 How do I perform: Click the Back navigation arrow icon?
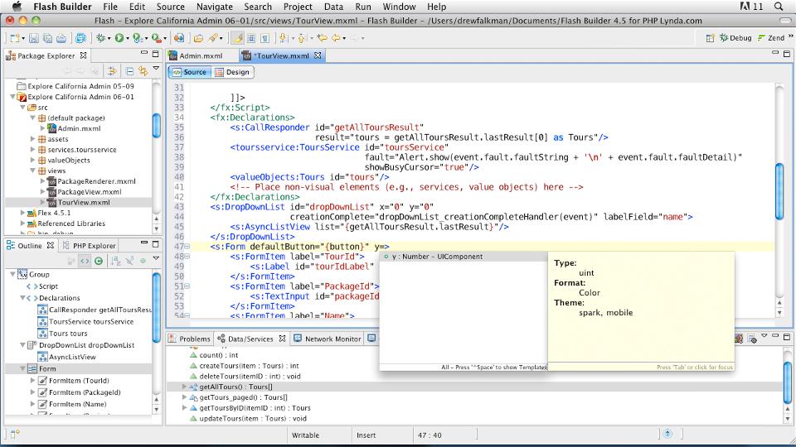[x=336, y=38]
